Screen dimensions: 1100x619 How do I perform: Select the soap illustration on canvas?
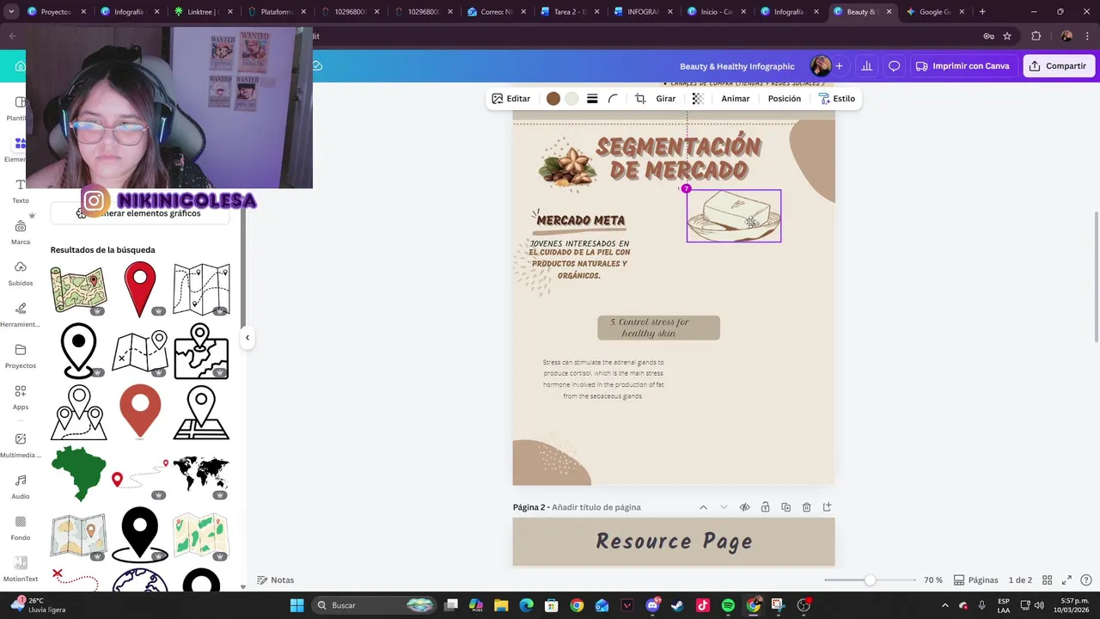coord(734,216)
